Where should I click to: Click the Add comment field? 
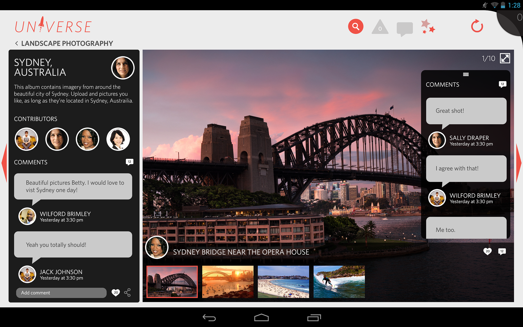pos(61,293)
